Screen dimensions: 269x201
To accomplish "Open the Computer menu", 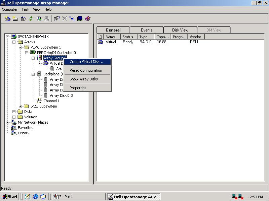I will 10,9.
